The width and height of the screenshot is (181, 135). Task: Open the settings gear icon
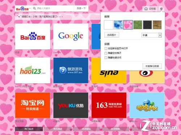(x=161, y=9)
